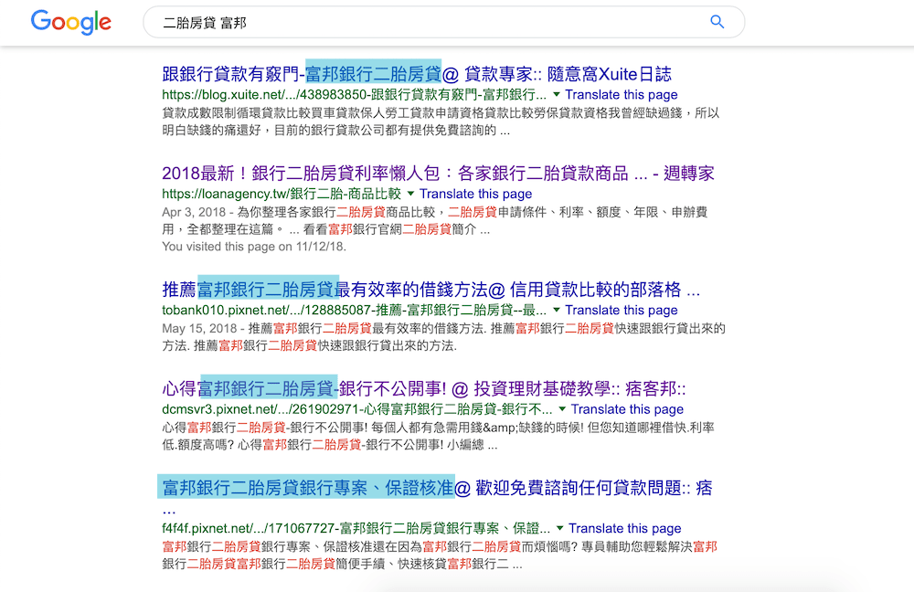
Task: Click the green blog.xuite.net URL text
Action: click(x=355, y=94)
